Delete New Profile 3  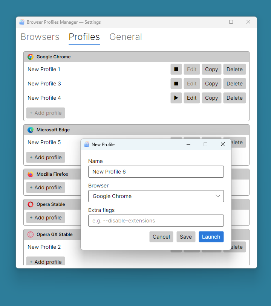tap(234, 84)
